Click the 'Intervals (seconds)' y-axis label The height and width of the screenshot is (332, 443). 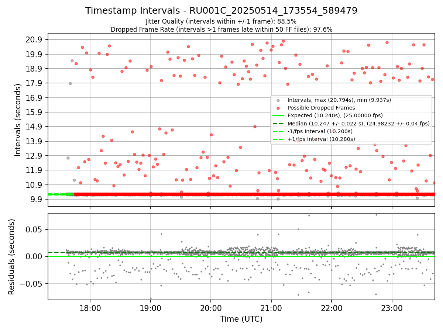click(18, 120)
